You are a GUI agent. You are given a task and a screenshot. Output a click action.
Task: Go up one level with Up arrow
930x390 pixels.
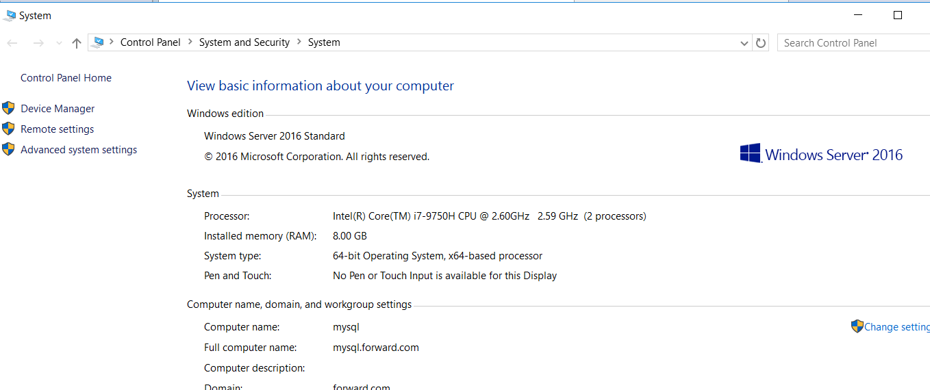pos(77,43)
